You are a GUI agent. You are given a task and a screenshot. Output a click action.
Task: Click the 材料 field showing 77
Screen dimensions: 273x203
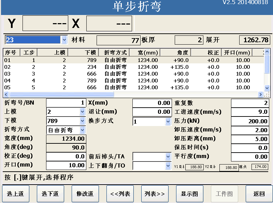point(118,40)
